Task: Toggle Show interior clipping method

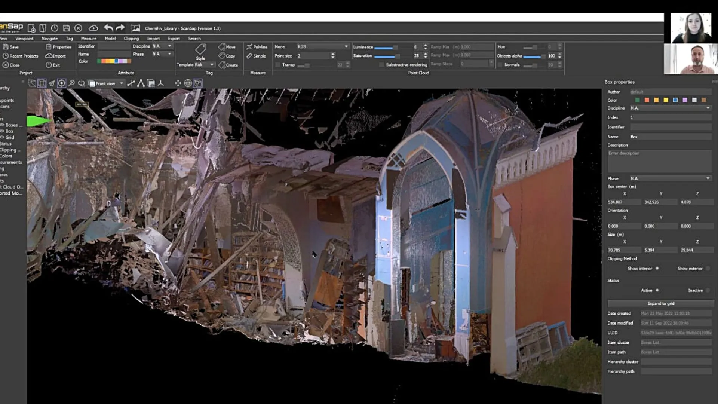Action: tap(657, 268)
